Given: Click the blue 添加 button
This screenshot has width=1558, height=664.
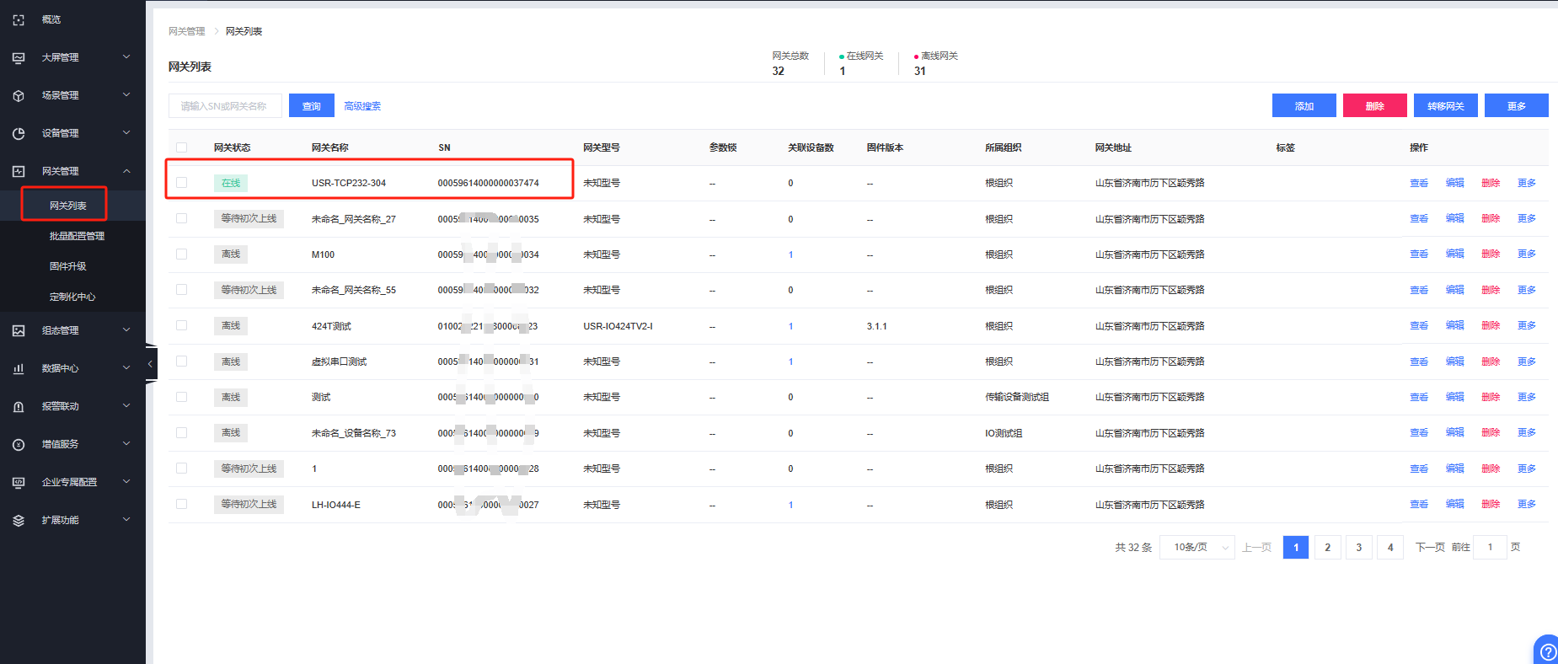Looking at the screenshot, I should (x=1304, y=106).
